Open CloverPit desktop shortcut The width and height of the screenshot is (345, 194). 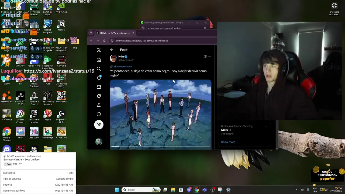61,61
